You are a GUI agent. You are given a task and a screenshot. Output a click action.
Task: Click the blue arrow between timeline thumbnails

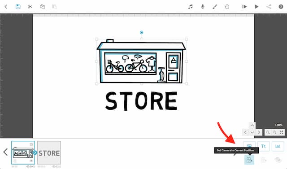pos(35,152)
